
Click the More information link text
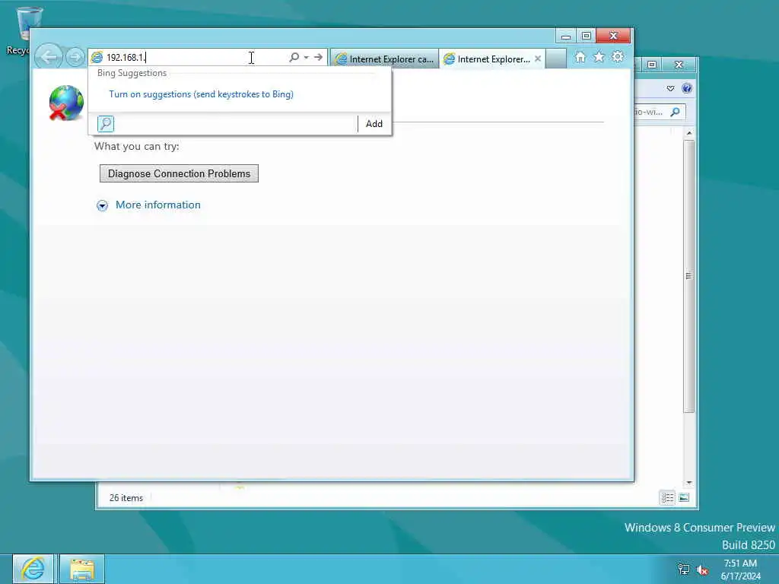(x=158, y=205)
